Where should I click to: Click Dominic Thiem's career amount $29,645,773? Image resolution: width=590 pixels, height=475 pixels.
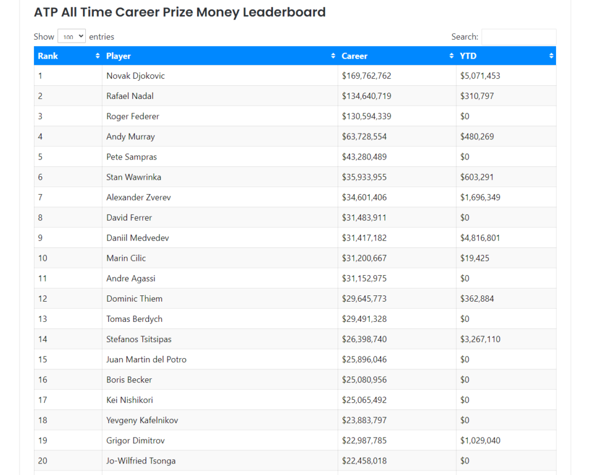click(364, 299)
